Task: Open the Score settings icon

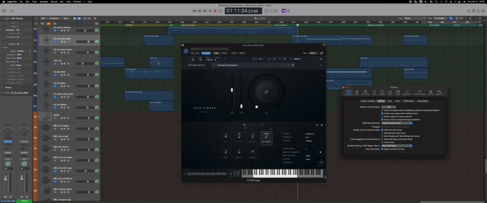Action: (x=391, y=92)
